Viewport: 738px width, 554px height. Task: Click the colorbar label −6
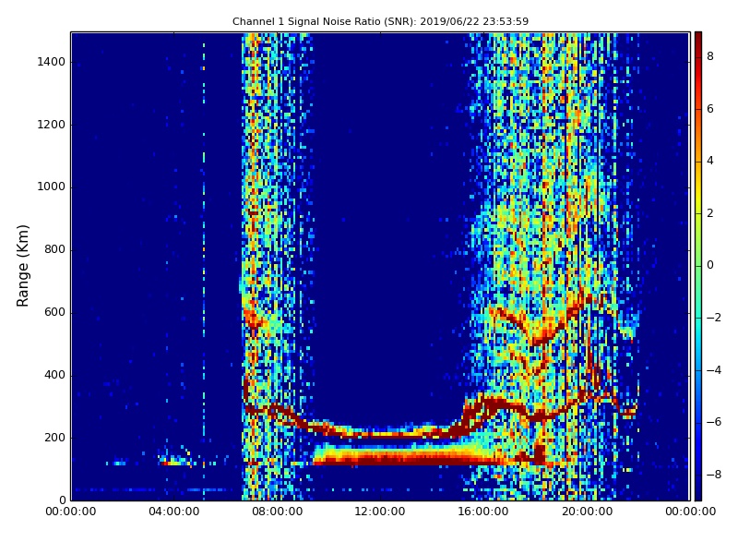coord(714,422)
